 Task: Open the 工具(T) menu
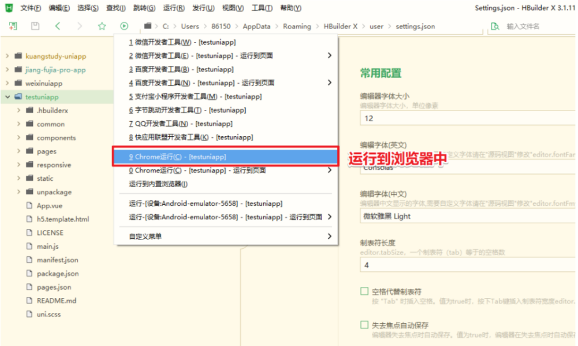(262, 8)
